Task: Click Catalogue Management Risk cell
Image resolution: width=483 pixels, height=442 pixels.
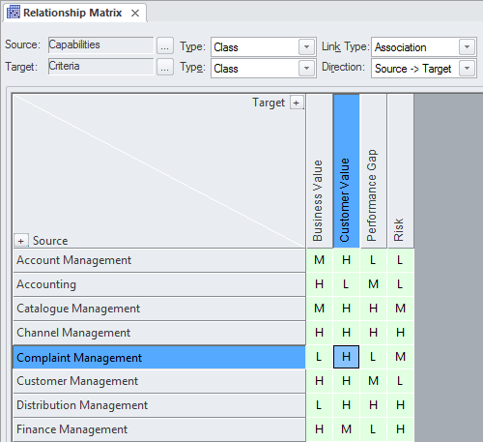Action: 400,309
